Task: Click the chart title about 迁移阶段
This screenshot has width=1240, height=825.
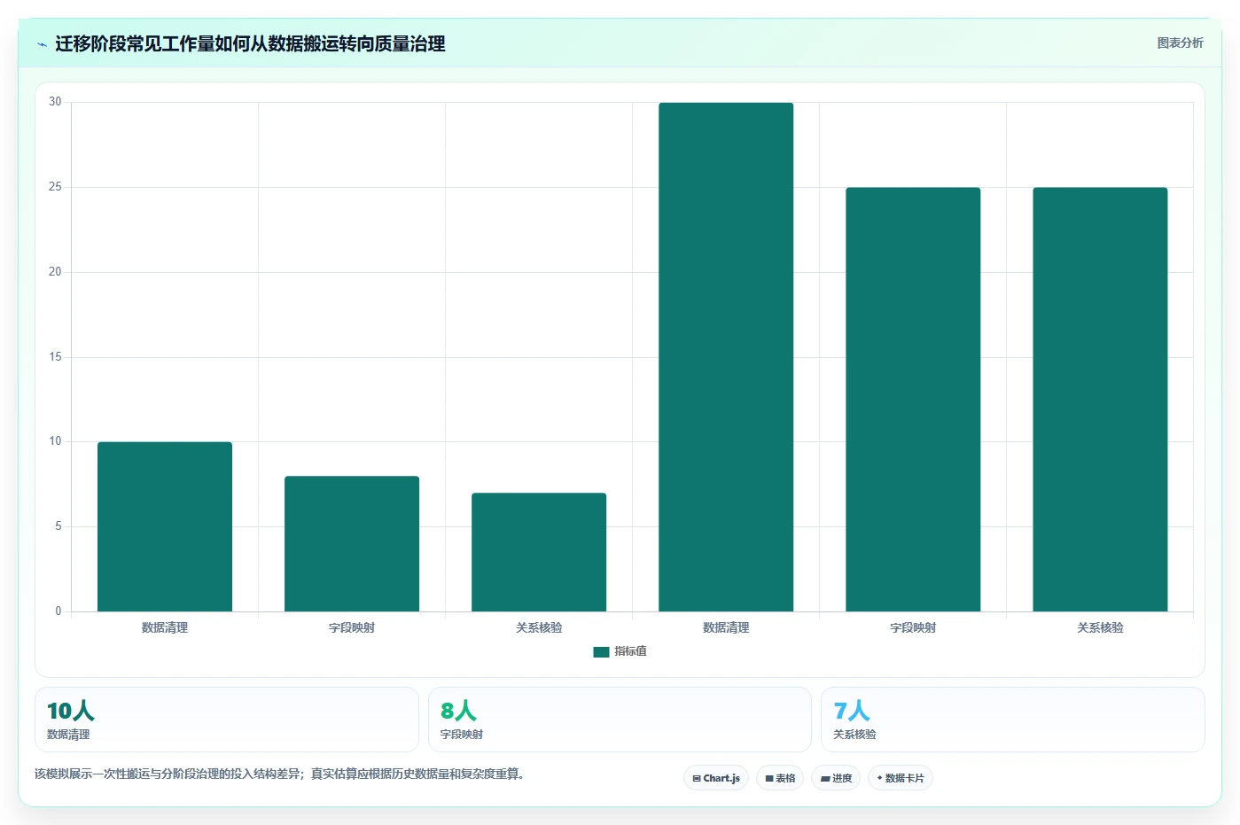Action: pos(250,43)
